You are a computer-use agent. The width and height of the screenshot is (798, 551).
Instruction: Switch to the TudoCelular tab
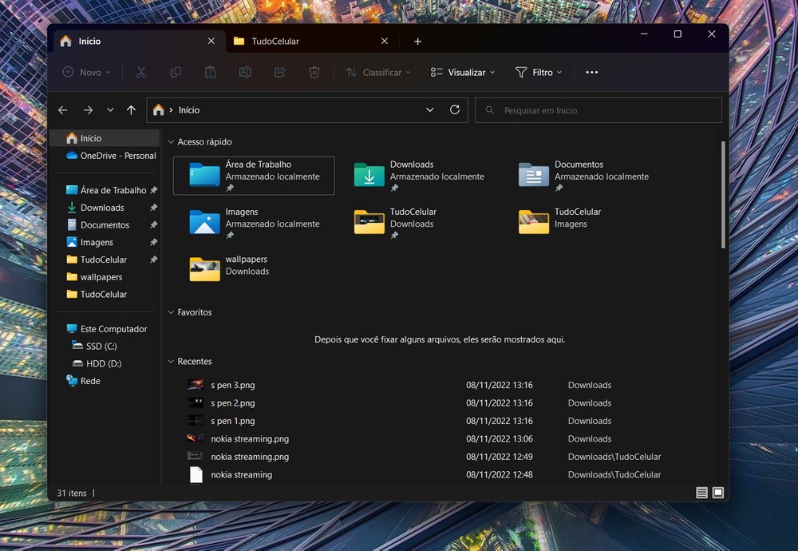(311, 42)
